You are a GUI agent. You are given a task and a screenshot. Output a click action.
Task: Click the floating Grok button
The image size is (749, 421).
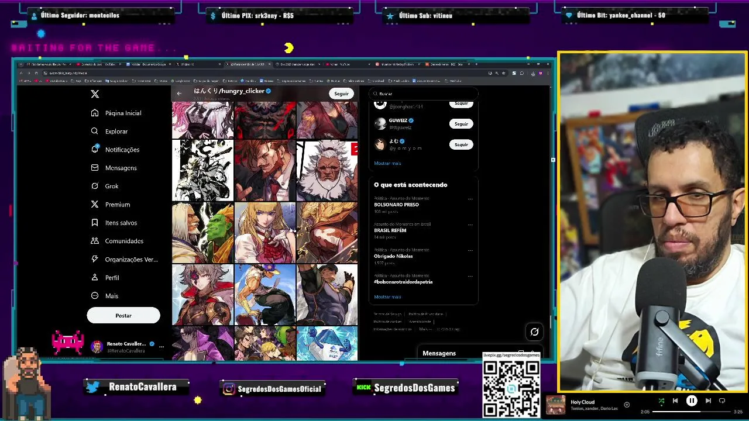click(x=534, y=332)
